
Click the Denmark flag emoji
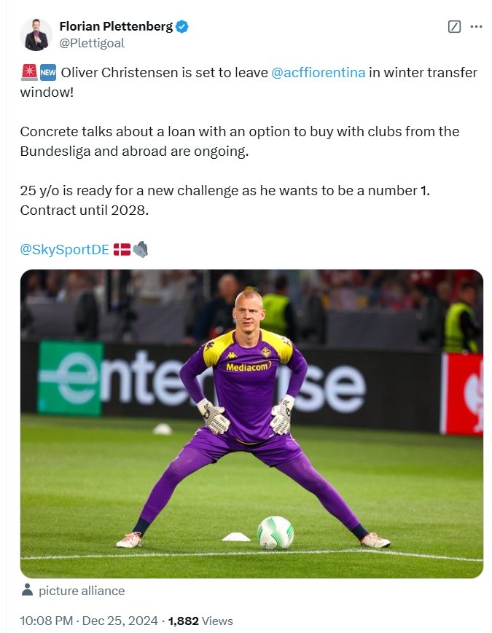122,249
